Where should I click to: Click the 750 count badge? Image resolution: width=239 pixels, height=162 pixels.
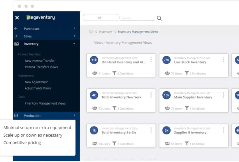coord(166,60)
